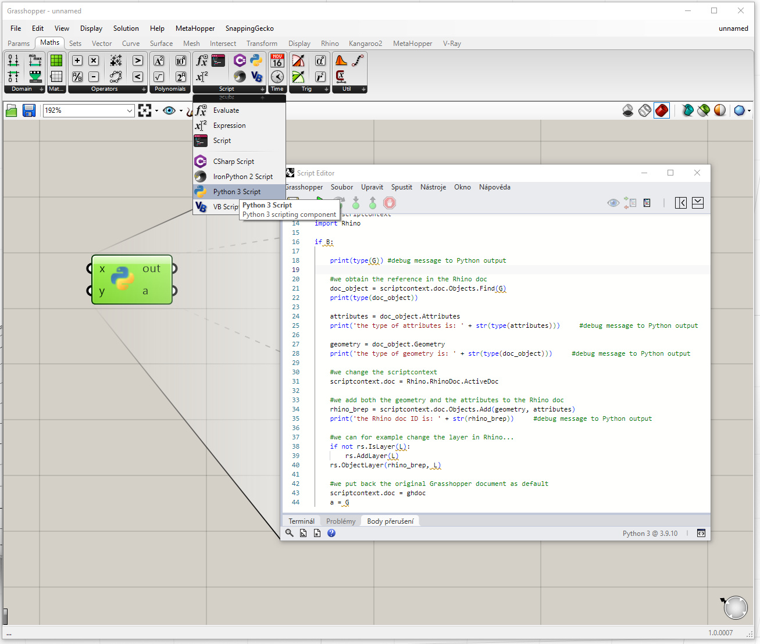Open dropdown arrow beside canvas eye icon
760x644 pixels.
[x=181, y=110]
